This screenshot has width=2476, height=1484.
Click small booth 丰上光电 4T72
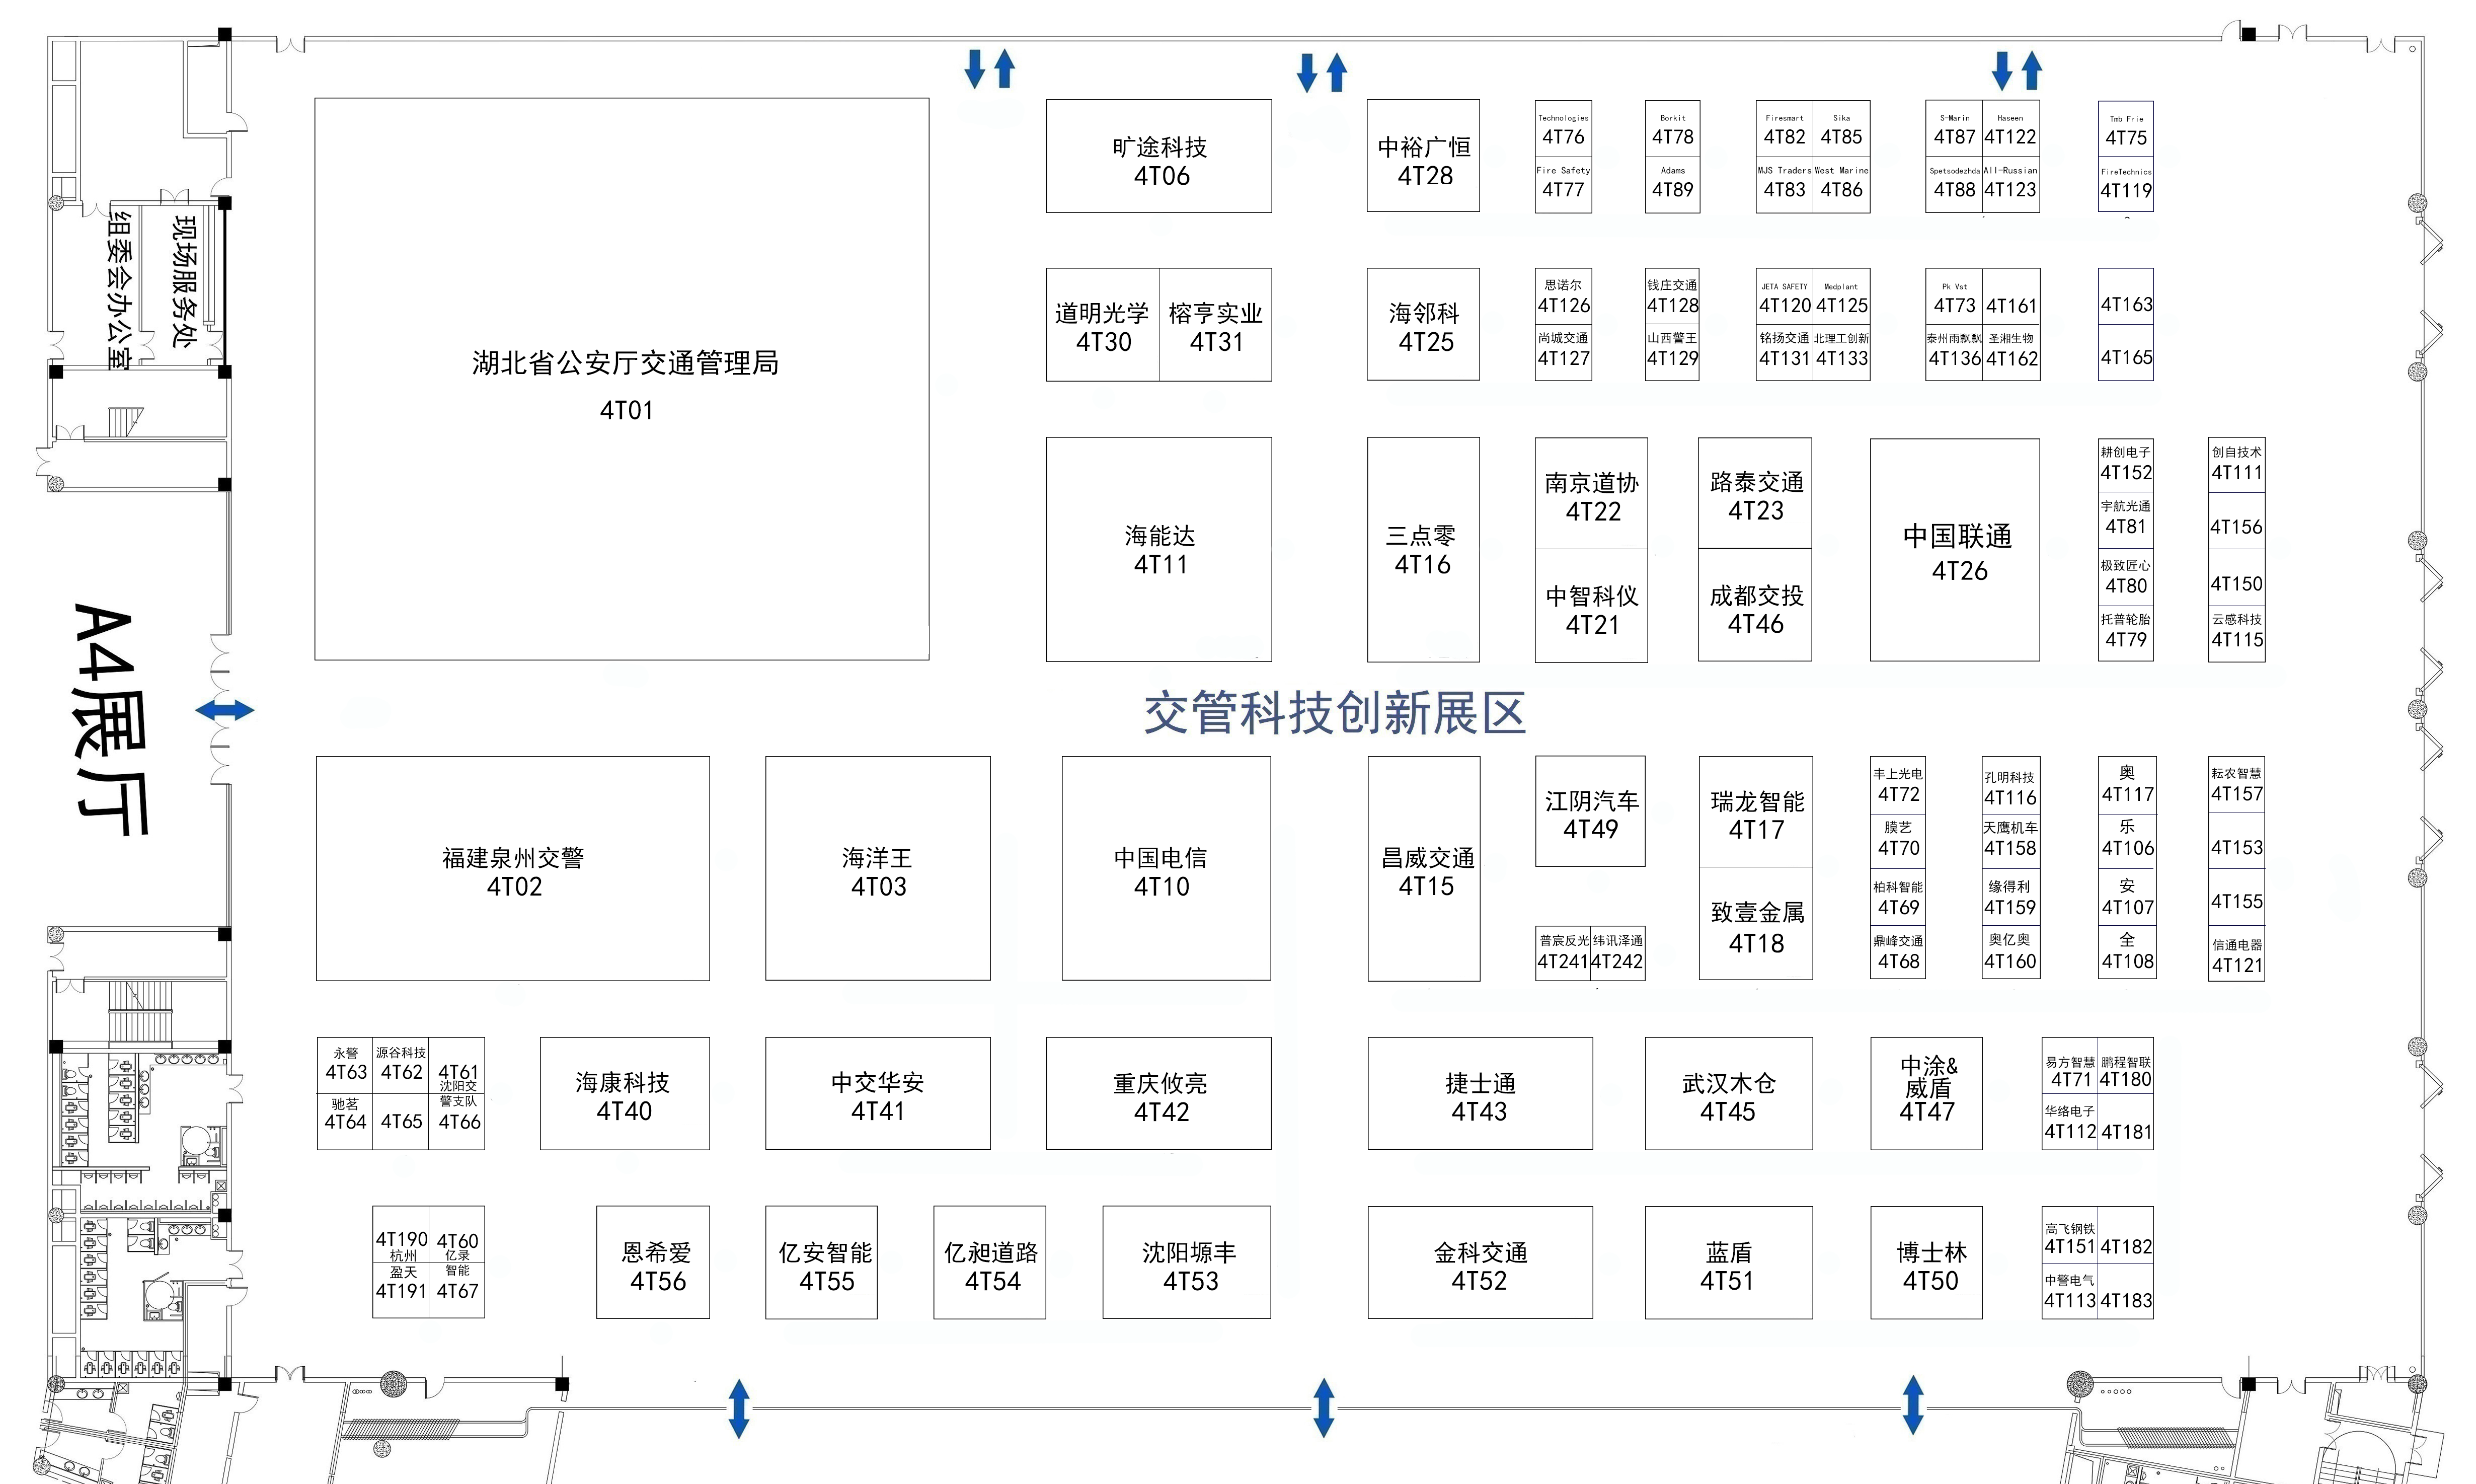tap(1898, 785)
